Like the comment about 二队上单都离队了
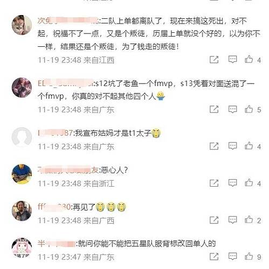 click(x=249, y=59)
